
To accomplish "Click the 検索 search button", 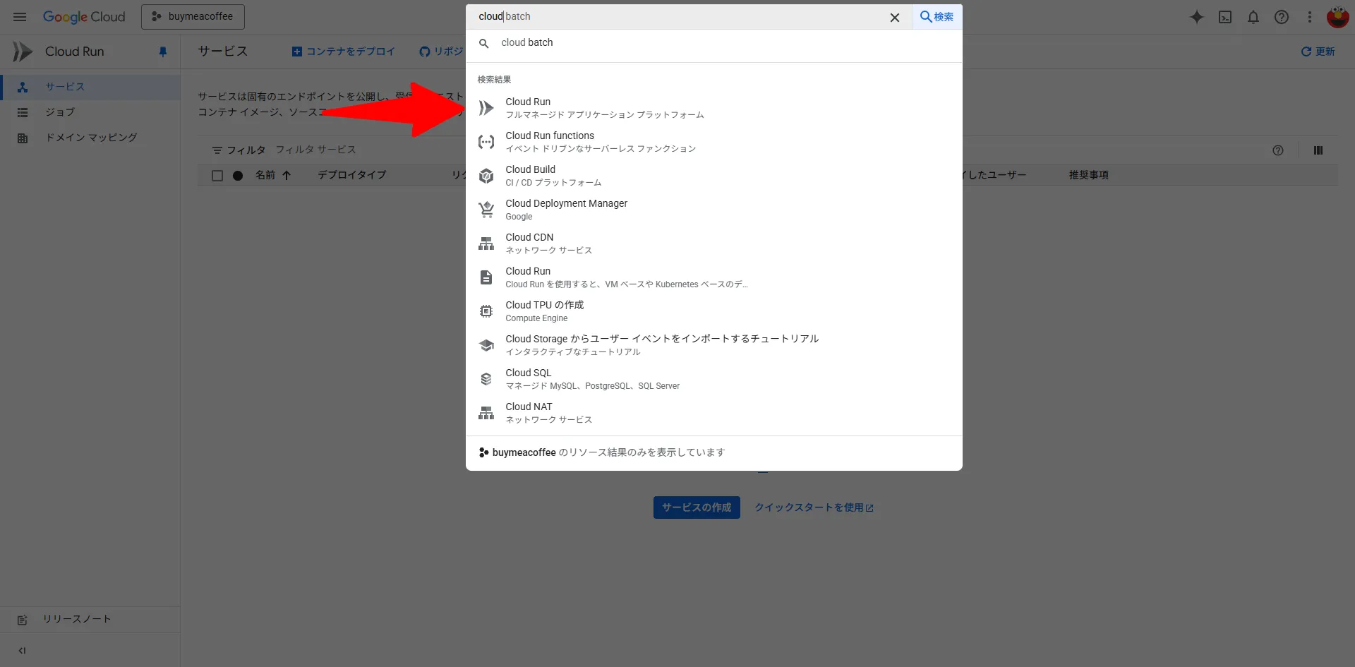I will [x=937, y=17].
